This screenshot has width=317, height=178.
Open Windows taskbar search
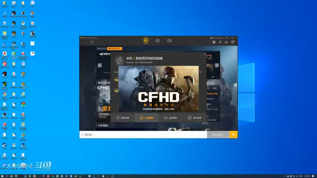pyautogui.click(x=7, y=176)
